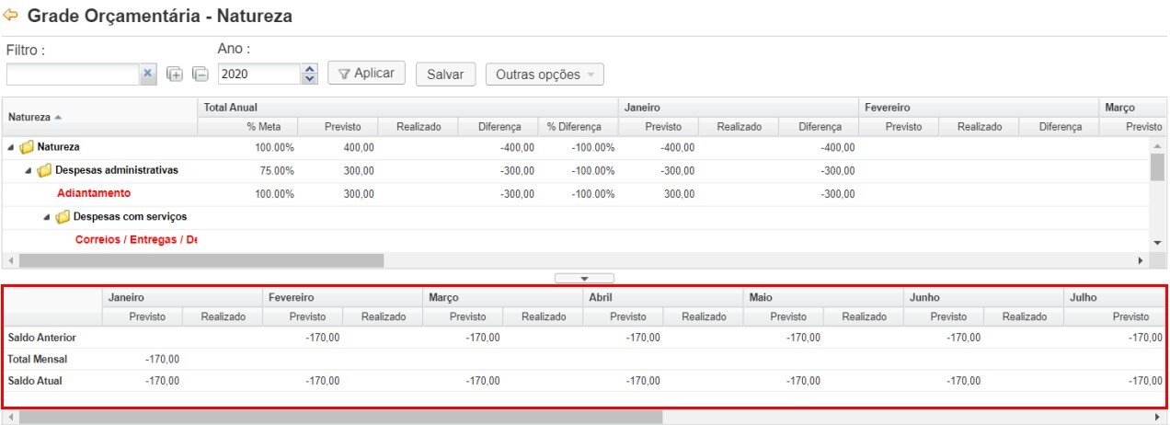Click the Janeiro header in the top grid
The height and width of the screenshot is (425, 1170).
[739, 108]
